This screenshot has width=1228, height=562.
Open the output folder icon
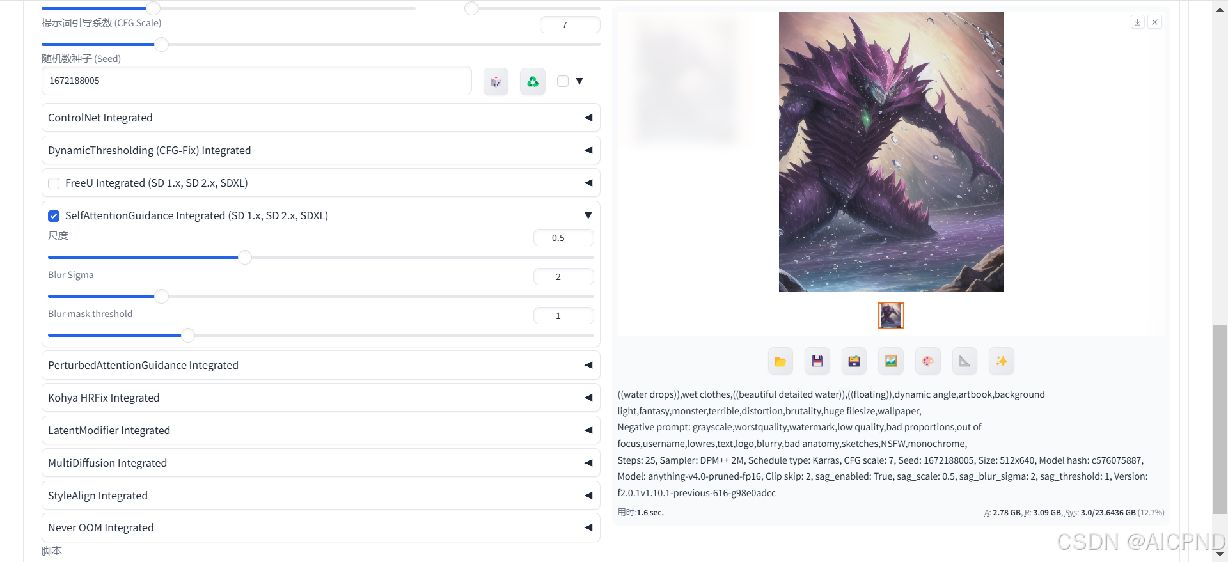coord(780,361)
